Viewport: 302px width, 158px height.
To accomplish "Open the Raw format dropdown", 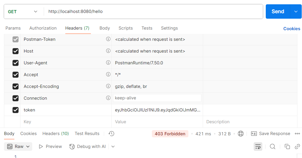I will (x=18, y=147).
